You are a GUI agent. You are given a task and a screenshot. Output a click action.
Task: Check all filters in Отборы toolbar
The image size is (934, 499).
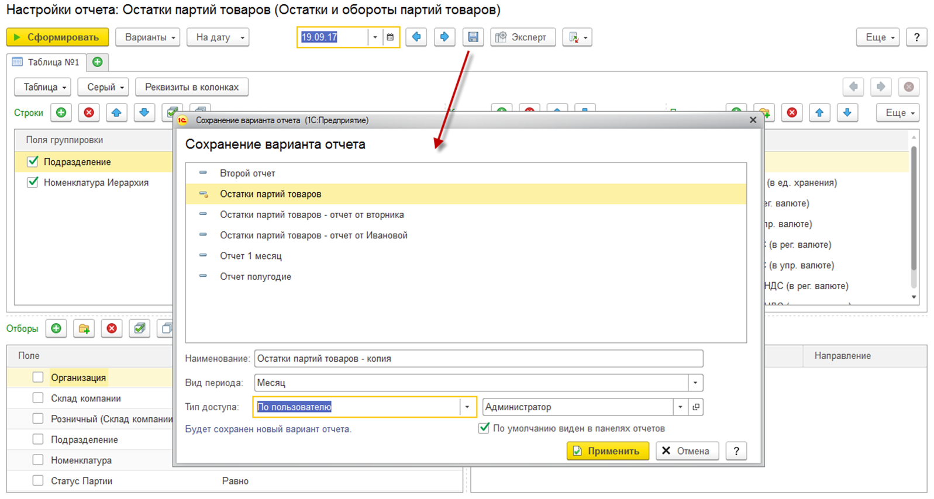point(139,328)
